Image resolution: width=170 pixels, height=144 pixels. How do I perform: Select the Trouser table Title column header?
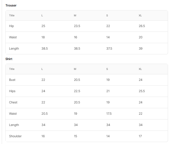point(12,15)
